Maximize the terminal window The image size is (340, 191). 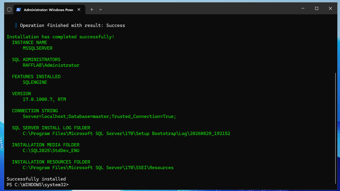[317, 8]
